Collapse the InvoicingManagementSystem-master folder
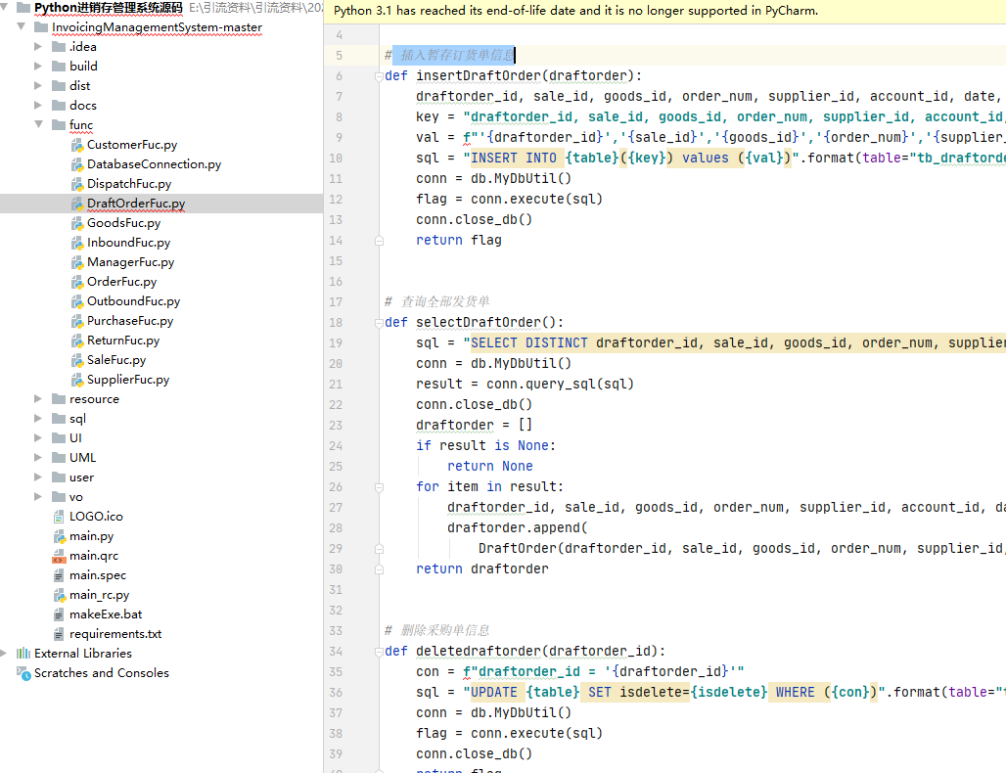Viewport: 1006px width, 773px height. [x=22, y=27]
